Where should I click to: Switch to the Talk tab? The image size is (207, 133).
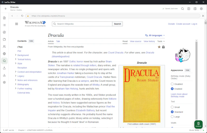point(58,41)
